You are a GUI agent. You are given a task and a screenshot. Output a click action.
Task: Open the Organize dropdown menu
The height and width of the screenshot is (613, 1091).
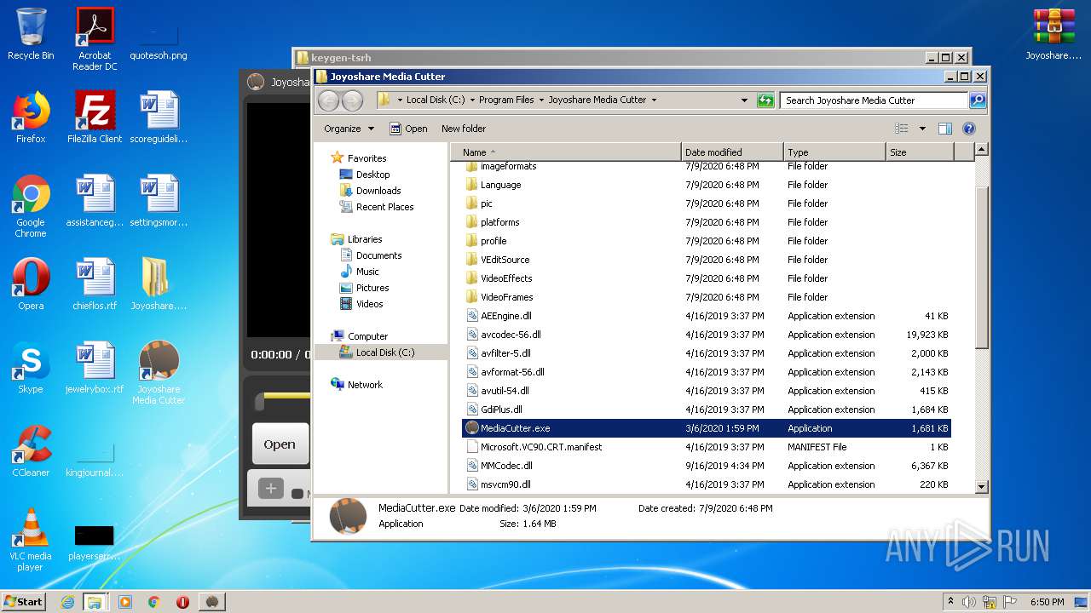click(x=349, y=129)
